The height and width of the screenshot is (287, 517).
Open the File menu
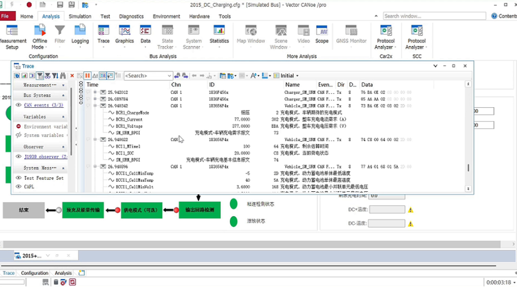coord(8,16)
